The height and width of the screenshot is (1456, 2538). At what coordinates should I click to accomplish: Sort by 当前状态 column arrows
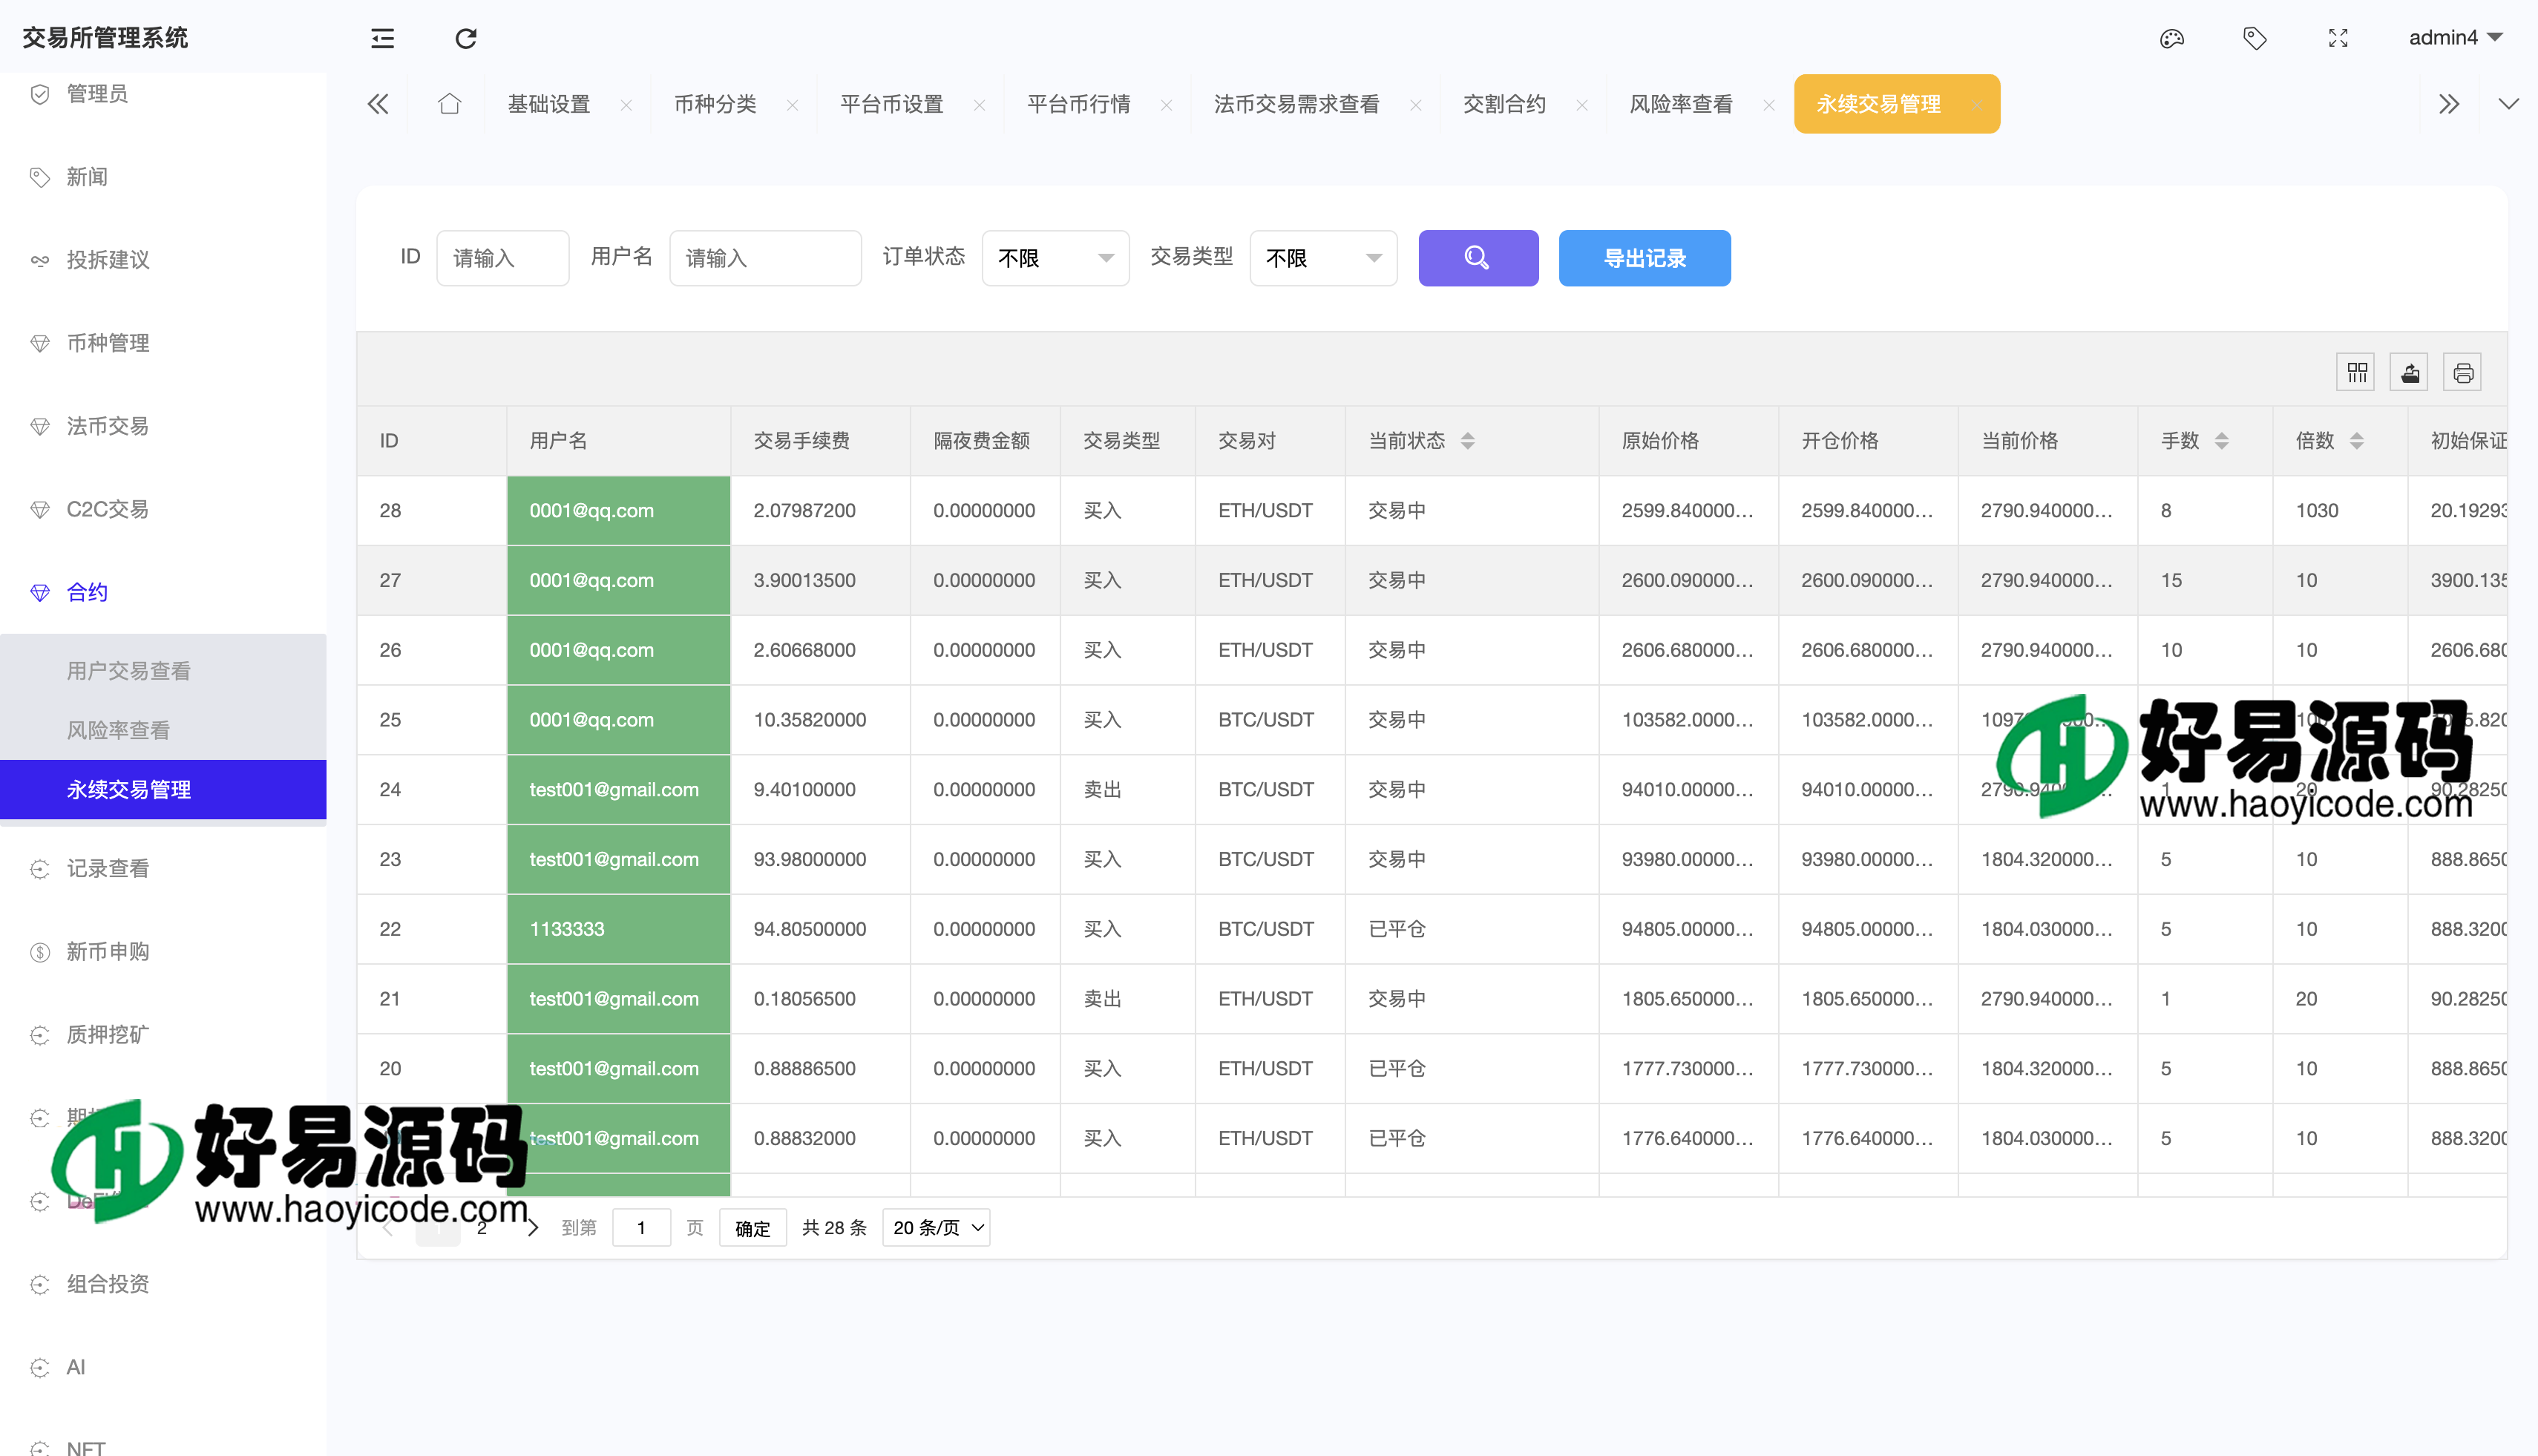pyautogui.click(x=1467, y=441)
